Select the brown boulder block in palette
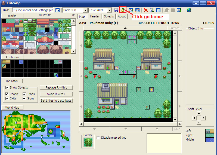 click(43, 49)
